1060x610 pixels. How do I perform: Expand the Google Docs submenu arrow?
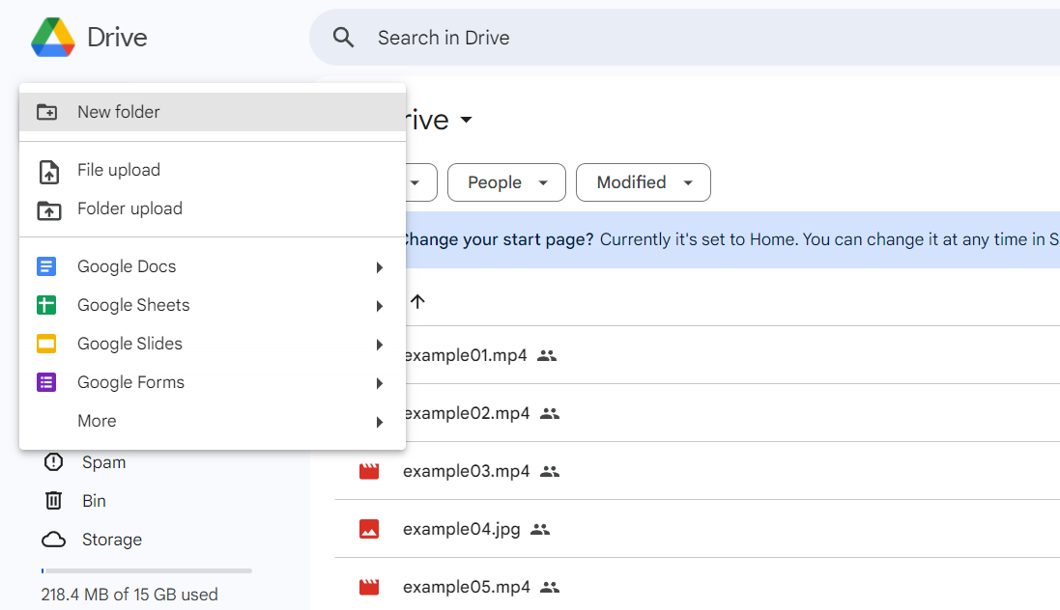tap(380, 267)
